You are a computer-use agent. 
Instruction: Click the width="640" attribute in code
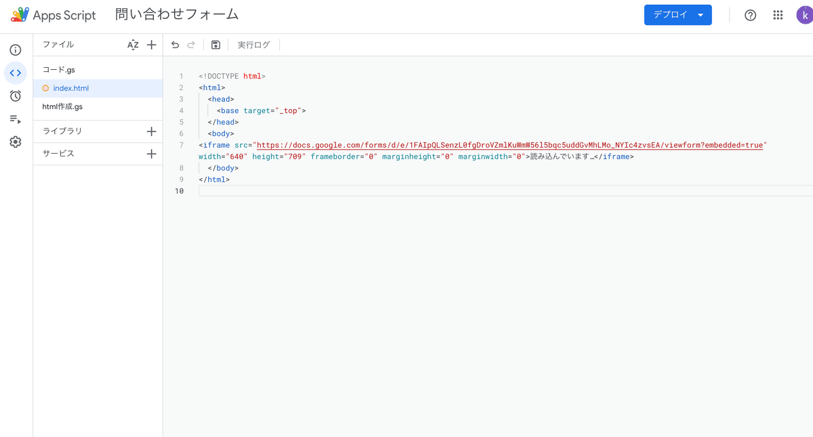click(223, 157)
